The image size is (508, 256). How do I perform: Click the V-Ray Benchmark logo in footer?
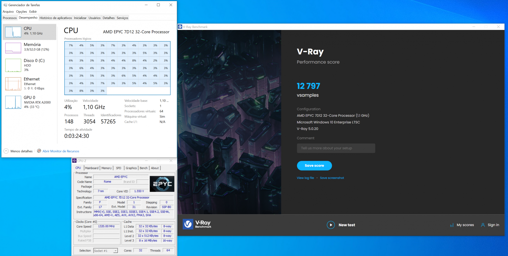197,224
